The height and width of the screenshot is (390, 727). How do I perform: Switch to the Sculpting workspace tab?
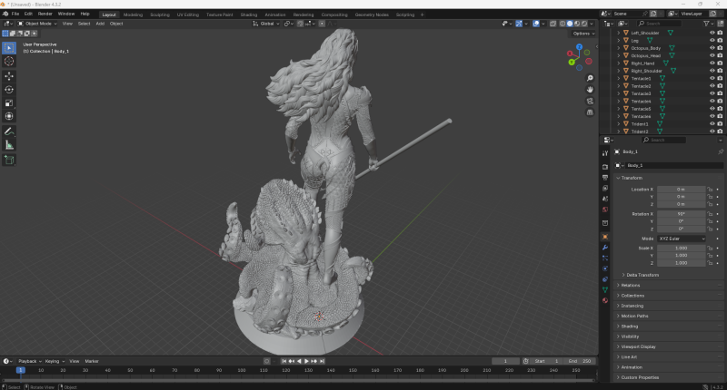click(159, 15)
